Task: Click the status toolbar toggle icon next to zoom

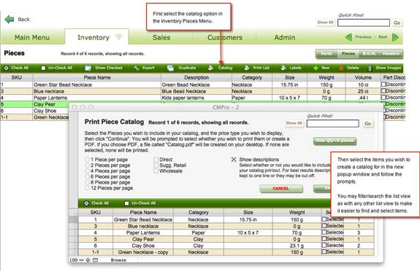Action: click(95, 260)
